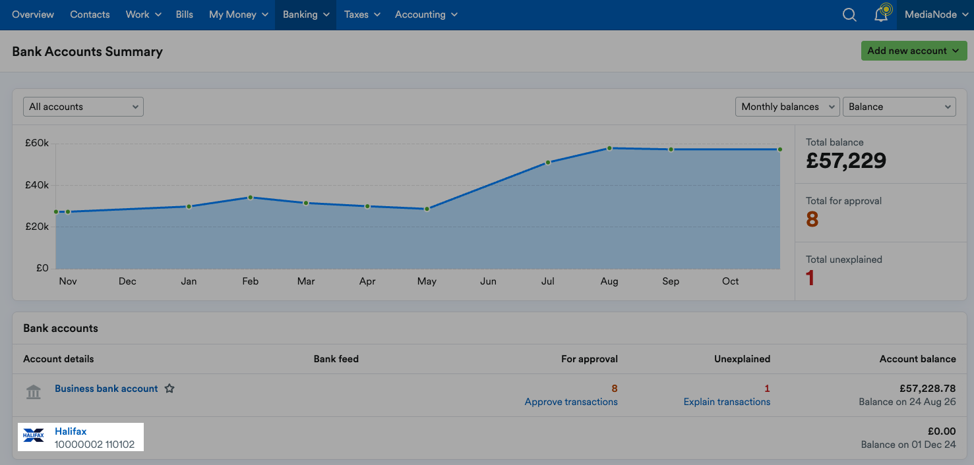Click the bank building icon beside Business bank account

[x=33, y=392]
